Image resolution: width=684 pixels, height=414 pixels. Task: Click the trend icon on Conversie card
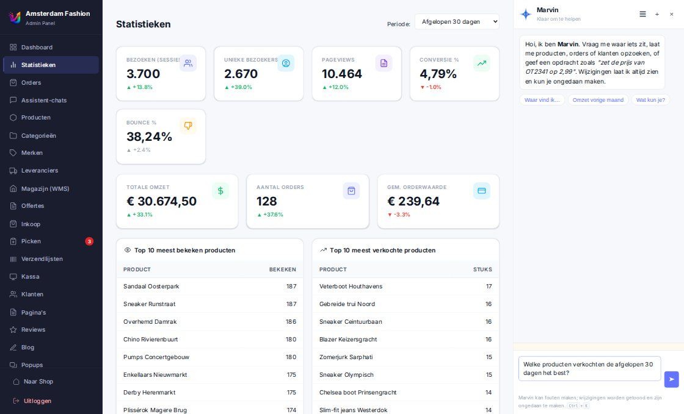click(x=482, y=63)
